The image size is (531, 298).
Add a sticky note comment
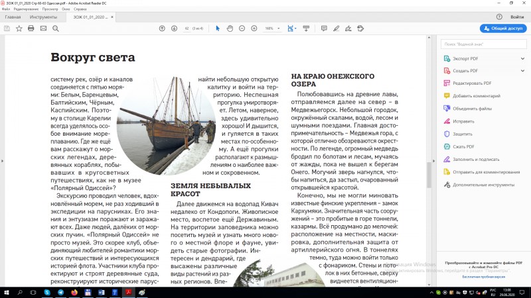pos(324,28)
